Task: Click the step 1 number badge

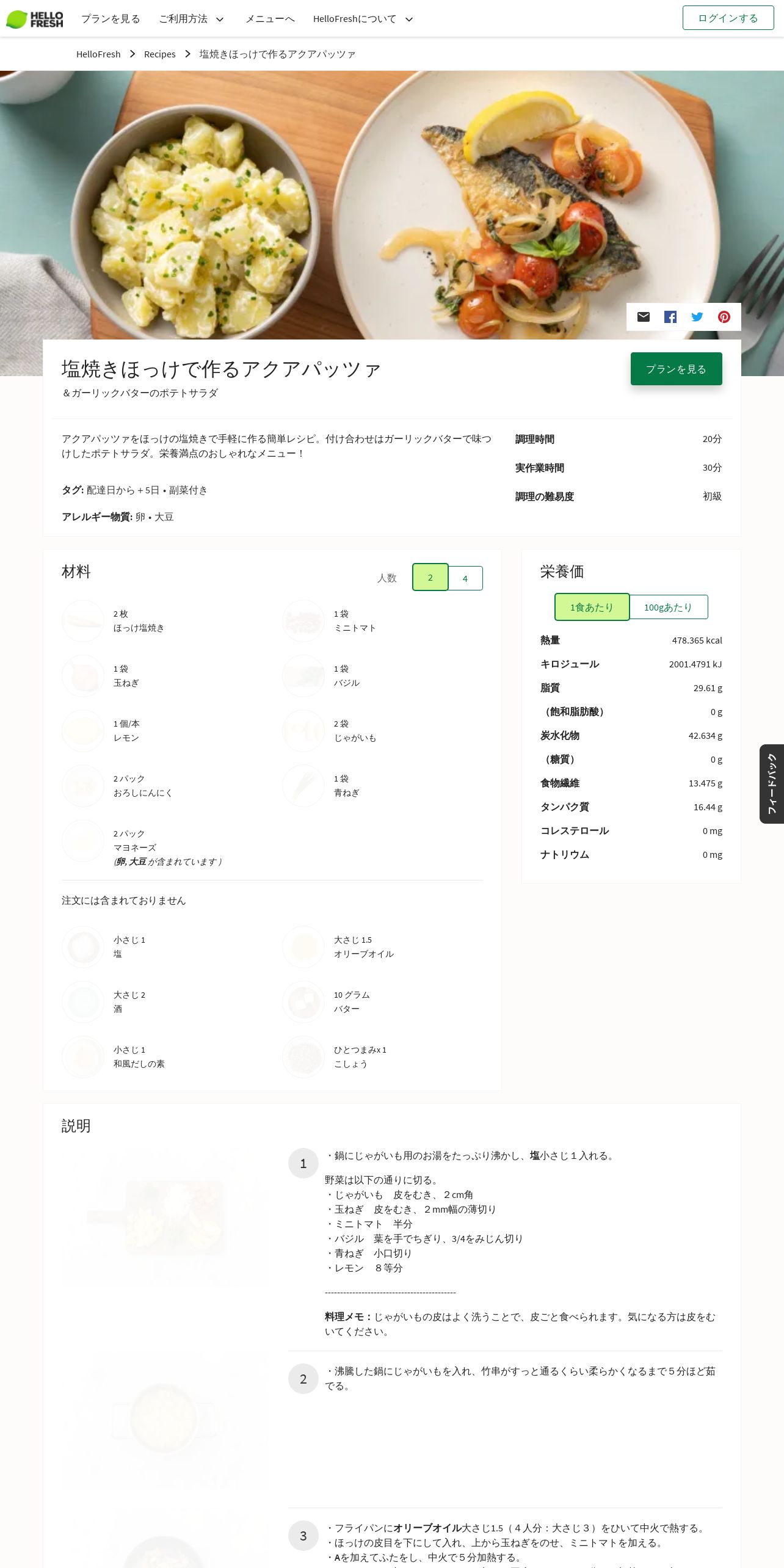Action: [x=303, y=1163]
